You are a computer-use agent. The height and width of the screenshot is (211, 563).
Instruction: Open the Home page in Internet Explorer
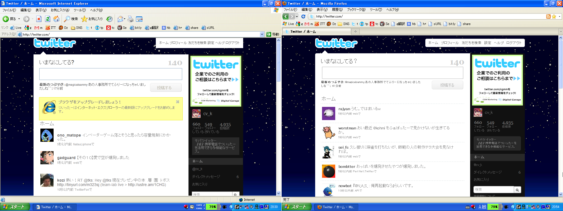pyautogui.click(x=56, y=19)
